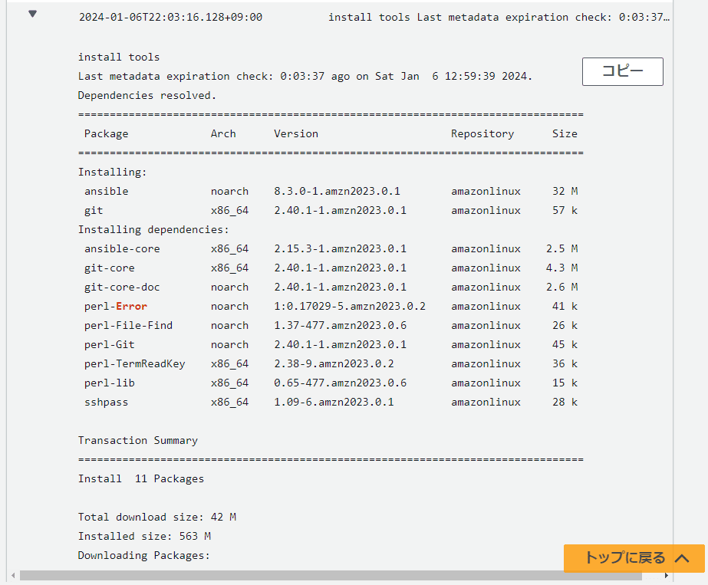Click the scrollbar left arrow

pyautogui.click(x=13, y=576)
